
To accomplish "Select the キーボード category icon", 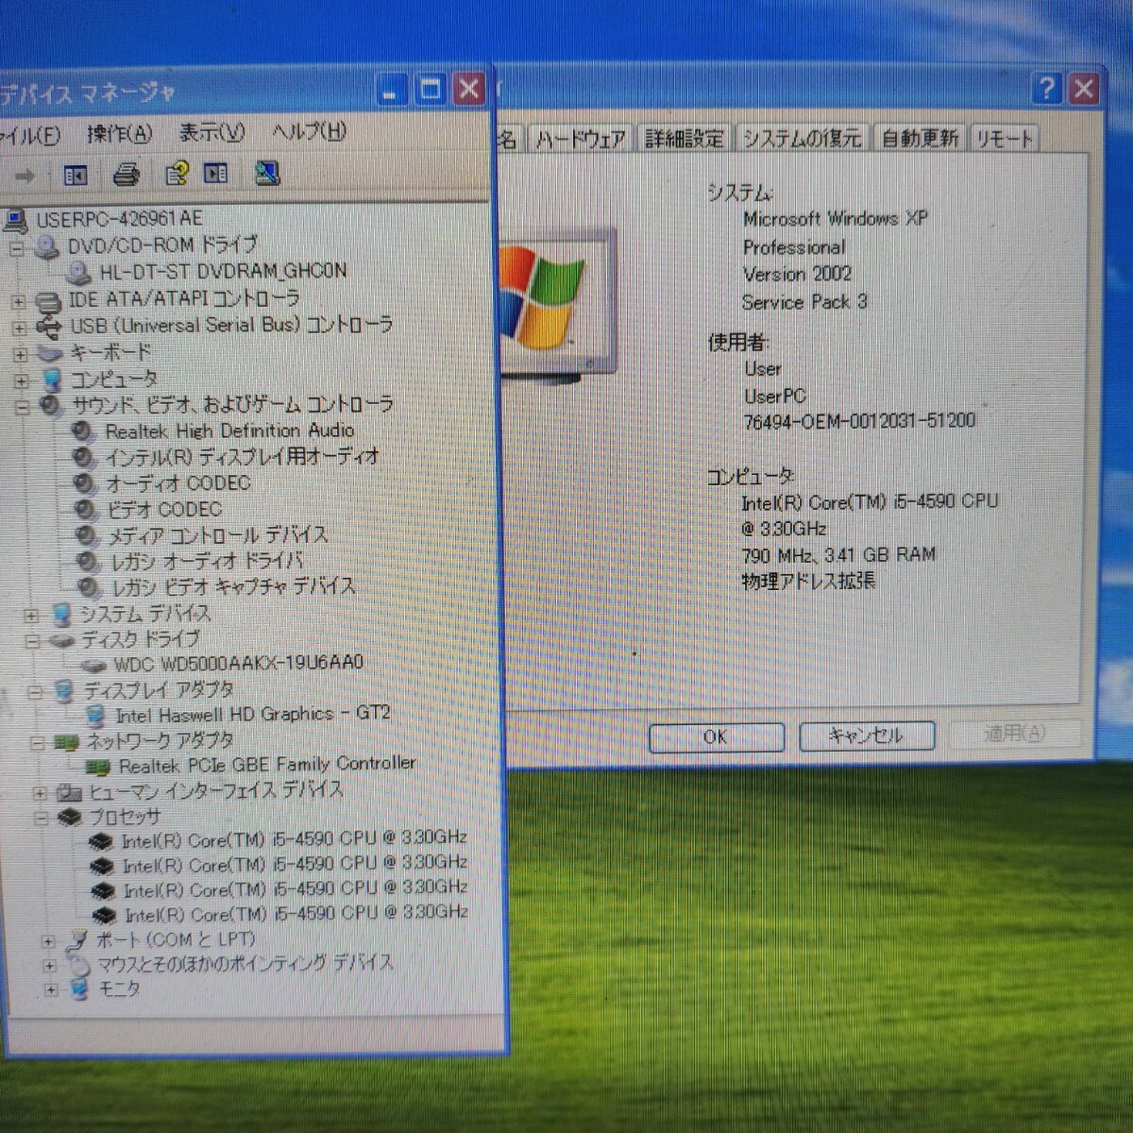I will (x=49, y=354).
